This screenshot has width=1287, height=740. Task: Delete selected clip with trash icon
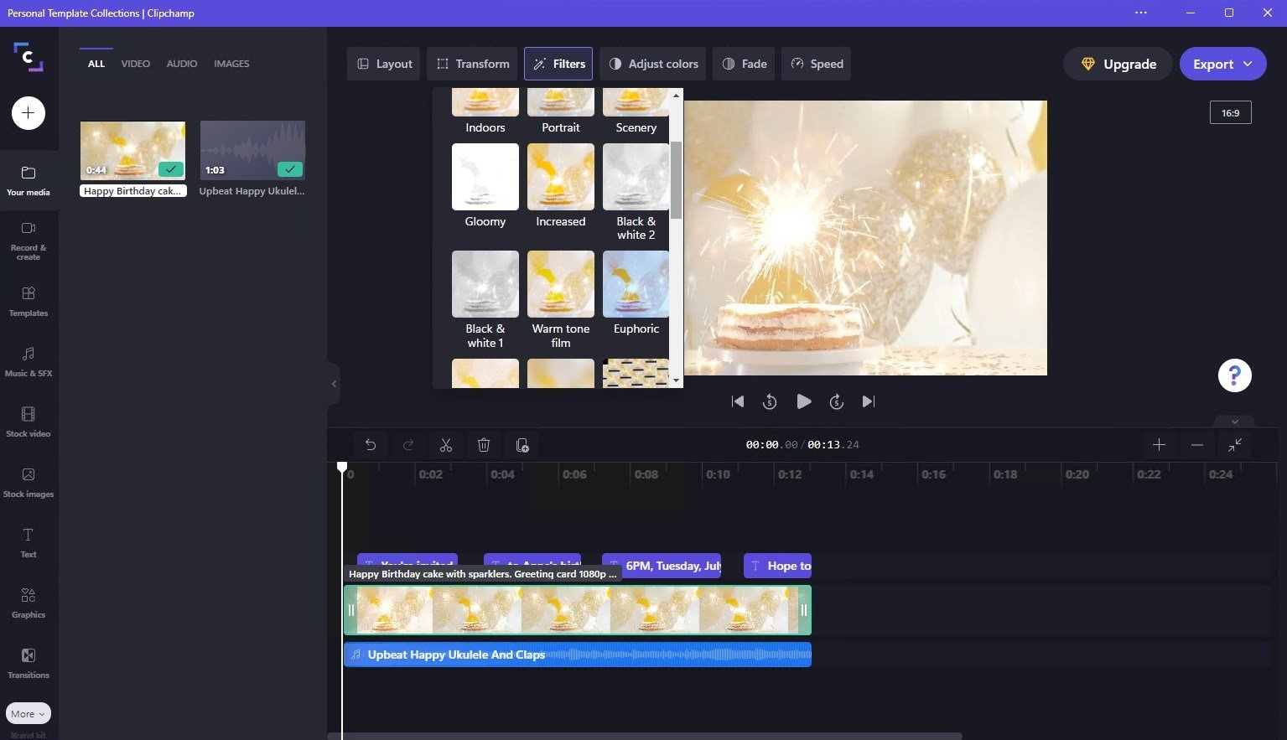484,445
